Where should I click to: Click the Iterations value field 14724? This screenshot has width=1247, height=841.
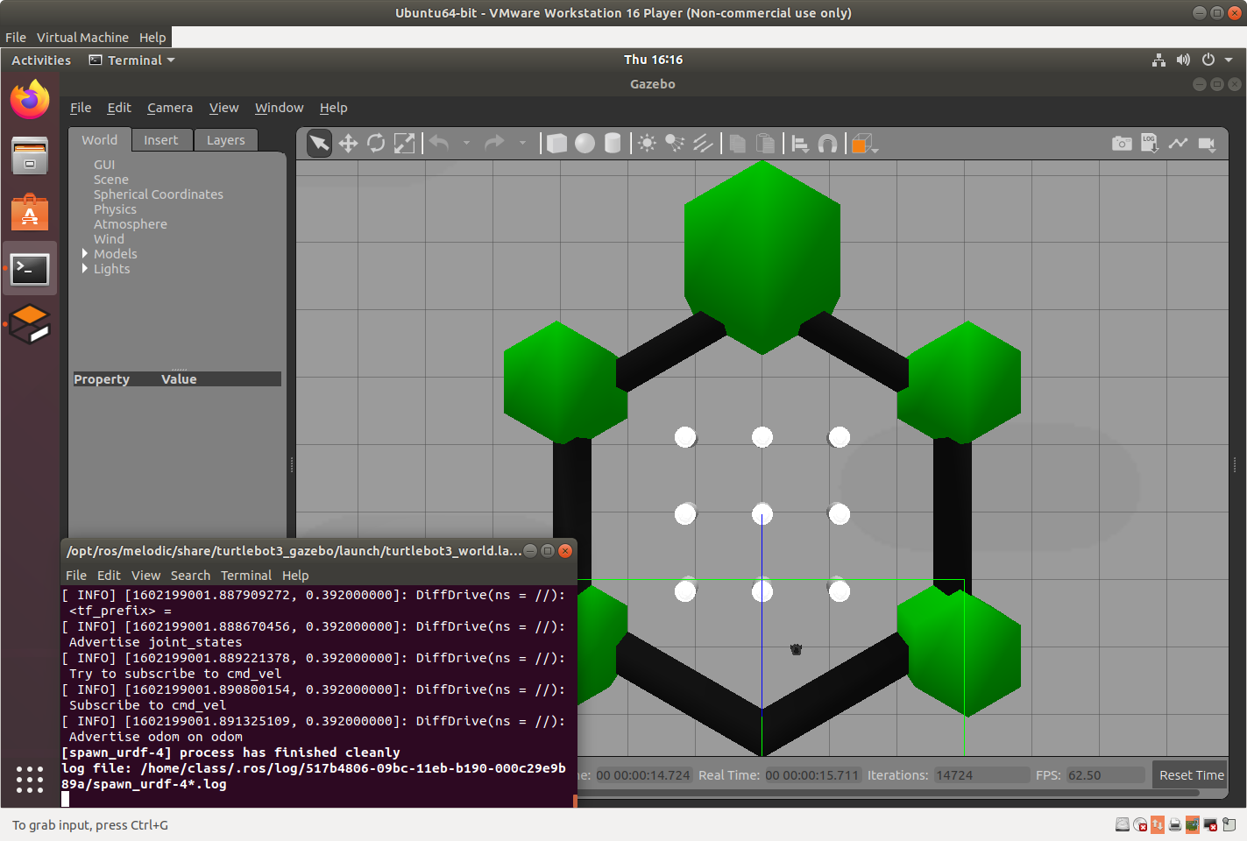pos(981,775)
